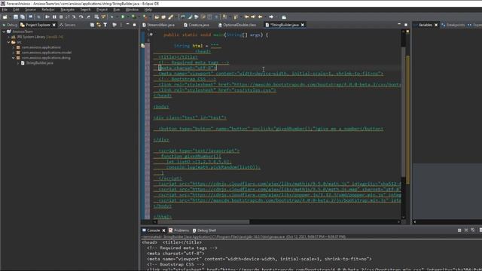Click the closing </head> line in editor
Viewport: 482px width, 271px height.
163,96
